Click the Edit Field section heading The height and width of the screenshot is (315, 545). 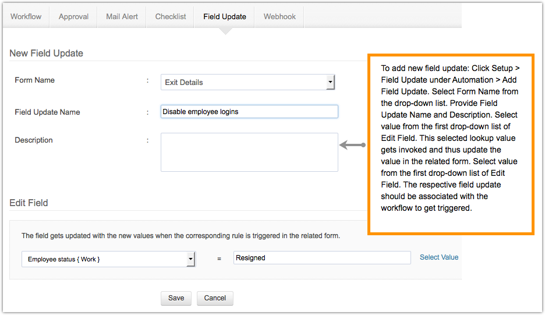pos(29,203)
